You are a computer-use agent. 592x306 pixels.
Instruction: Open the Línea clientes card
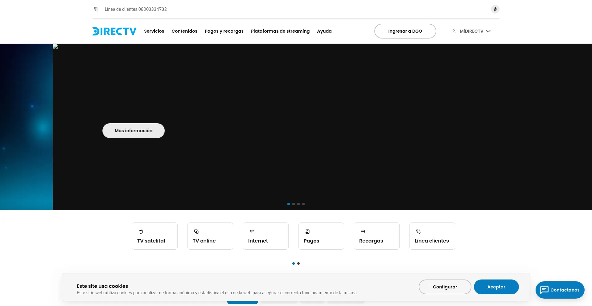tap(432, 236)
